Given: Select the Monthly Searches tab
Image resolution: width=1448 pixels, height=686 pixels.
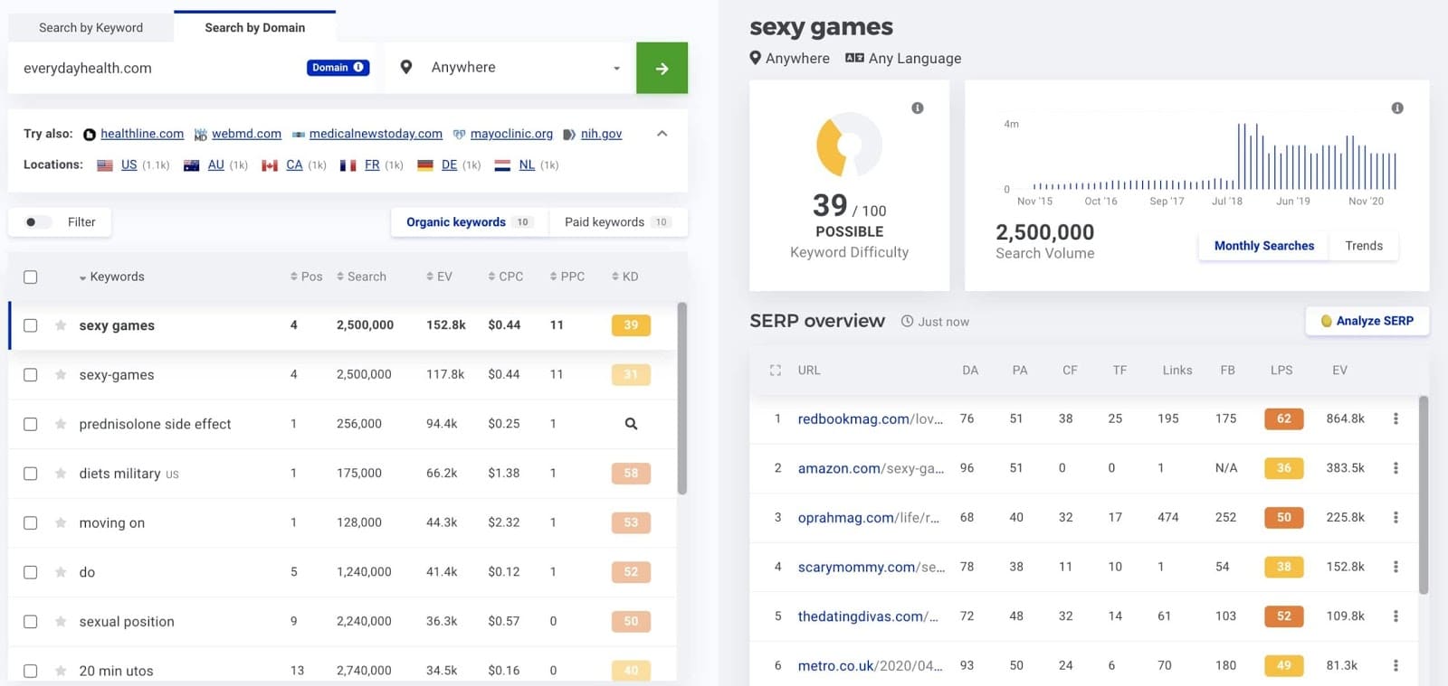Looking at the screenshot, I should [1263, 246].
